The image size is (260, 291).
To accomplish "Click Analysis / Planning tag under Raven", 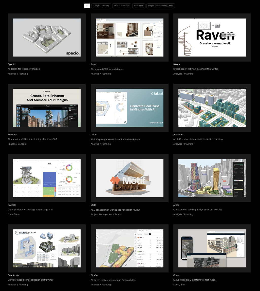I will click(x=183, y=74).
